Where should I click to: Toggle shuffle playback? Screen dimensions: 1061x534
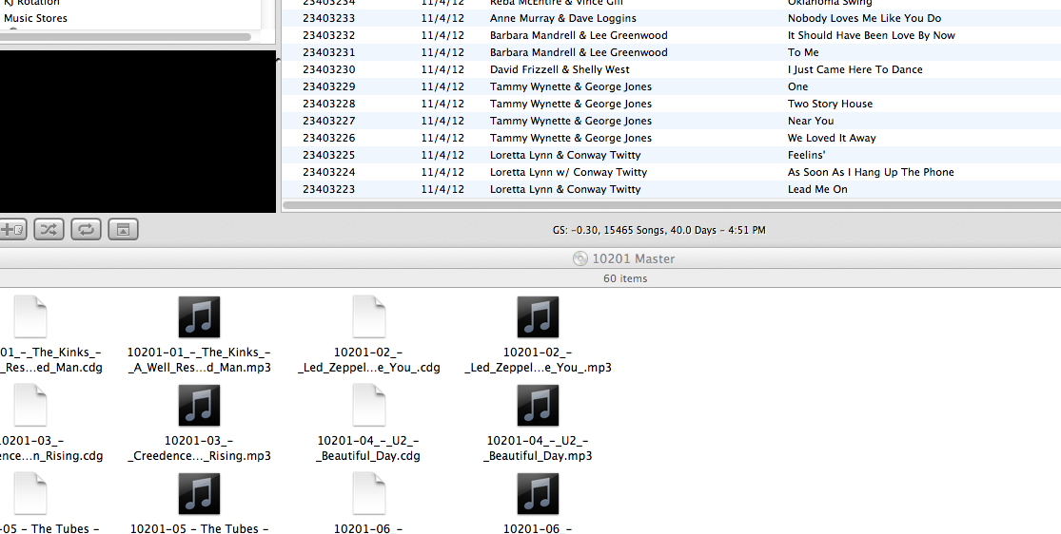(49, 229)
